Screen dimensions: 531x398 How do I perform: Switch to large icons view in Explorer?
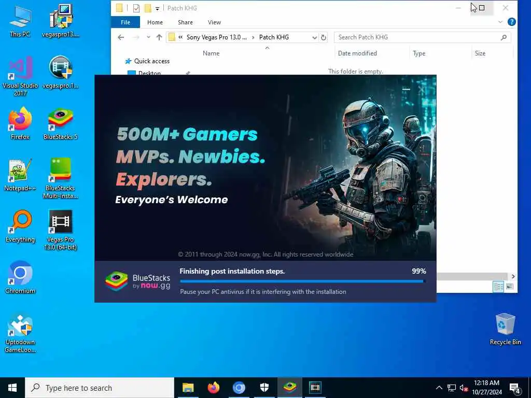coord(510,287)
